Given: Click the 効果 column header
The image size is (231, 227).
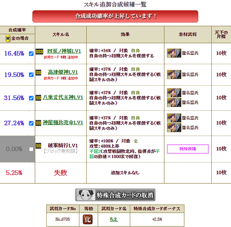Looking at the screenshot, I should 125,35.
